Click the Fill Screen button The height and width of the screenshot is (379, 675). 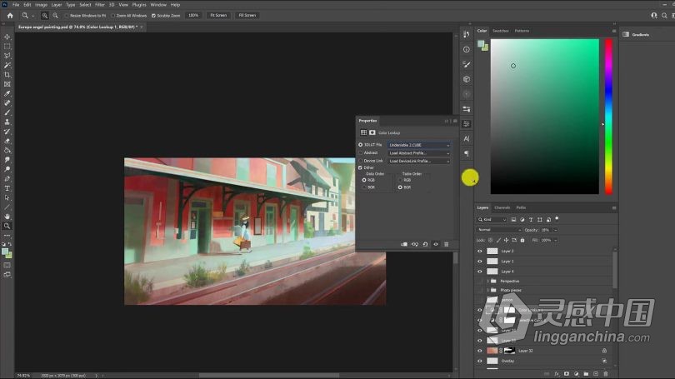(x=247, y=16)
